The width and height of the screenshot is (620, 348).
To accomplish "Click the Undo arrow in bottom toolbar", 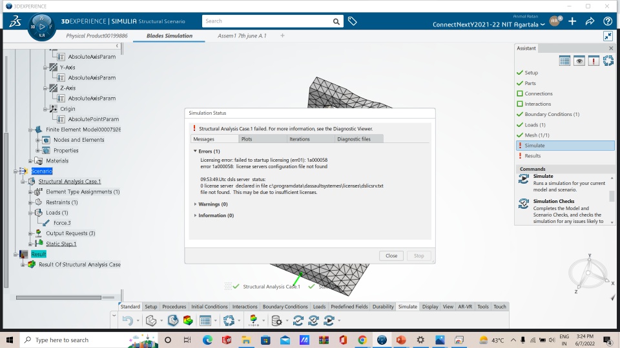I will point(127,320).
